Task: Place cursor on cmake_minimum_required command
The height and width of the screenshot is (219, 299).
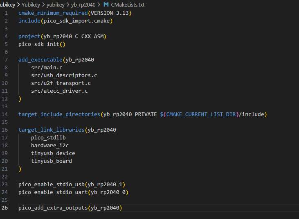Action: [x=49, y=13]
